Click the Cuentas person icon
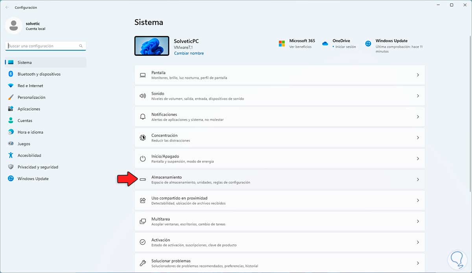Image resolution: width=472 pixels, height=273 pixels. 11,121
